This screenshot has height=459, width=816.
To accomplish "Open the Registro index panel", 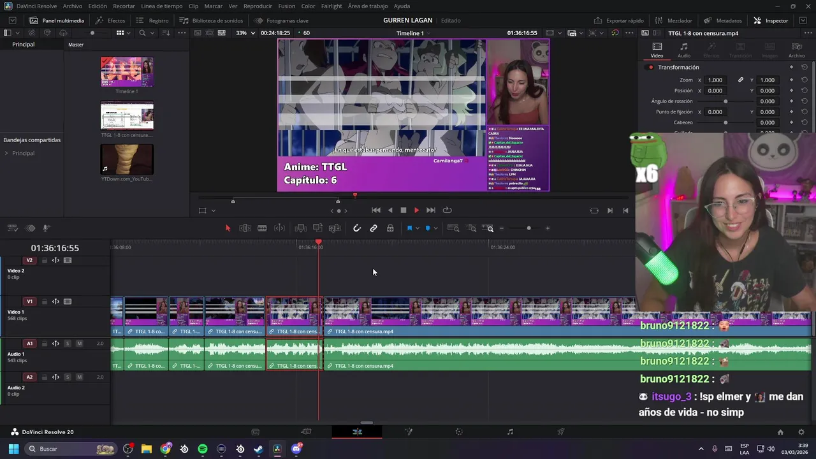I will [x=153, y=20].
